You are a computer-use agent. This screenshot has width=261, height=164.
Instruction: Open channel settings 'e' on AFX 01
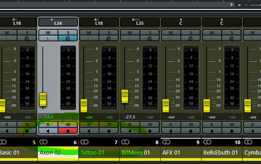click(x=191, y=38)
